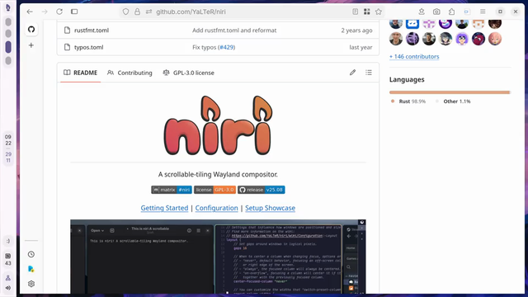
Task: Toggle the sidebar panel icon next to reload
Action: [74, 12]
